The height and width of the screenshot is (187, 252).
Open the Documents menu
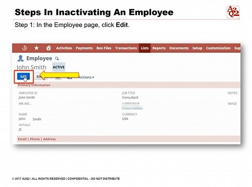(179, 48)
